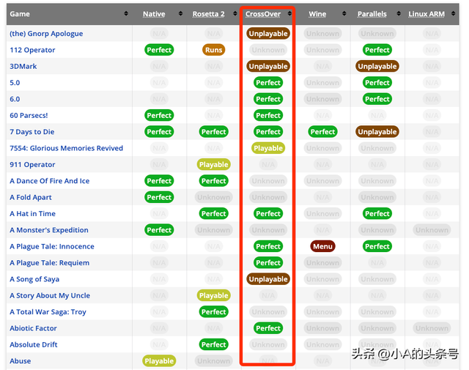This screenshot has height=370, width=469.
Task: Open the 7 Days to Die link
Action: coord(32,132)
